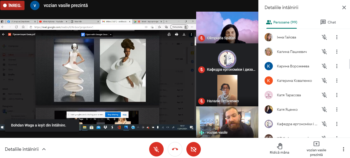Viewport: 350px width, 158px height.
Task: Click the red hang up call button
Action: coord(175,149)
